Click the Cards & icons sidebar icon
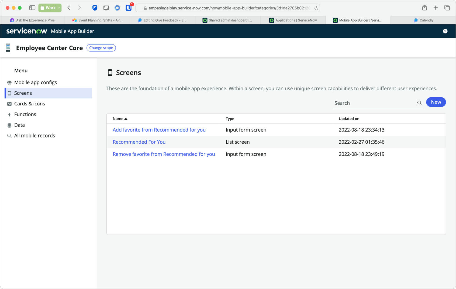456x289 pixels. coord(9,104)
